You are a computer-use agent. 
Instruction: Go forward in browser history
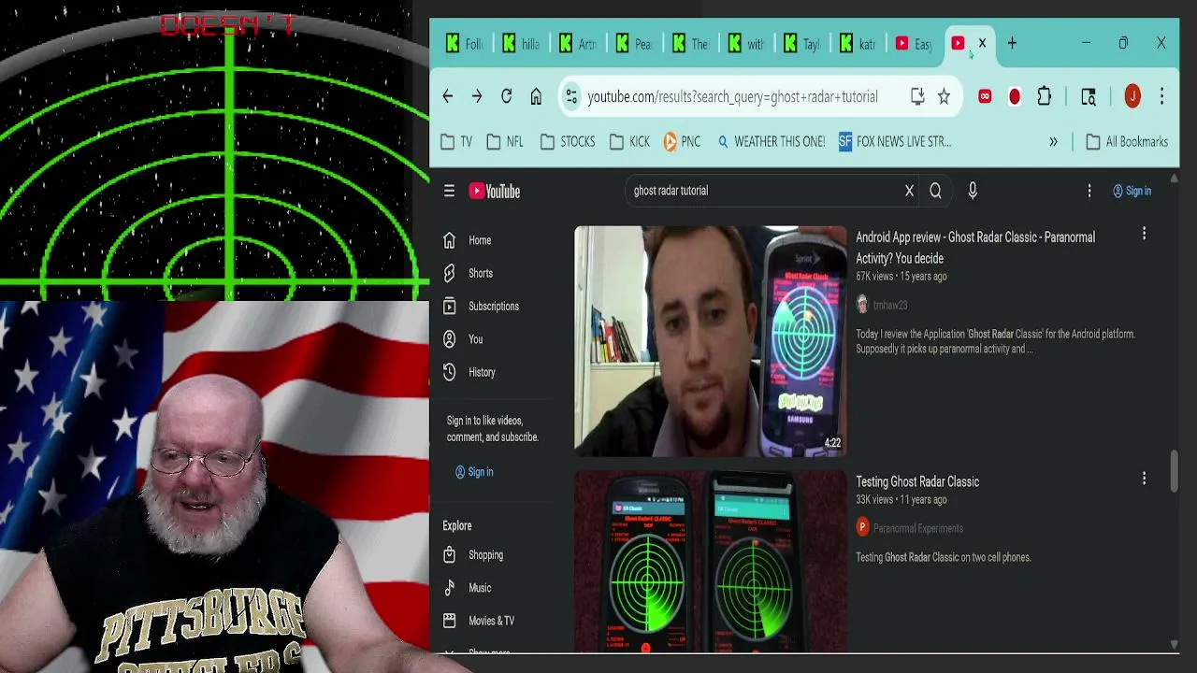(477, 96)
